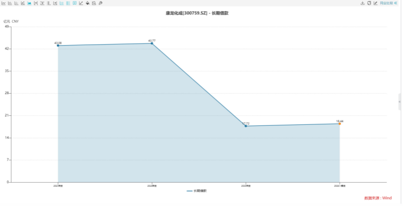Open the paint bucket fill color tool
Image resolution: width=403 pixels, height=206 pixels.
click(x=88, y=3)
